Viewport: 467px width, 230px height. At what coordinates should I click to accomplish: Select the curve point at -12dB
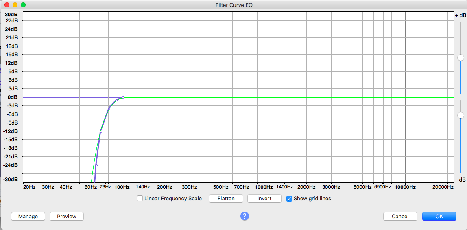pos(101,131)
